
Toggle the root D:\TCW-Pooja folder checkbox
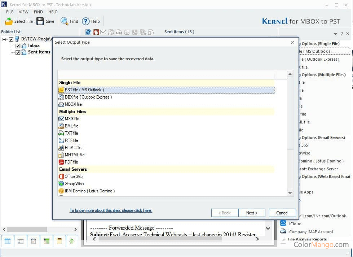[11, 39]
